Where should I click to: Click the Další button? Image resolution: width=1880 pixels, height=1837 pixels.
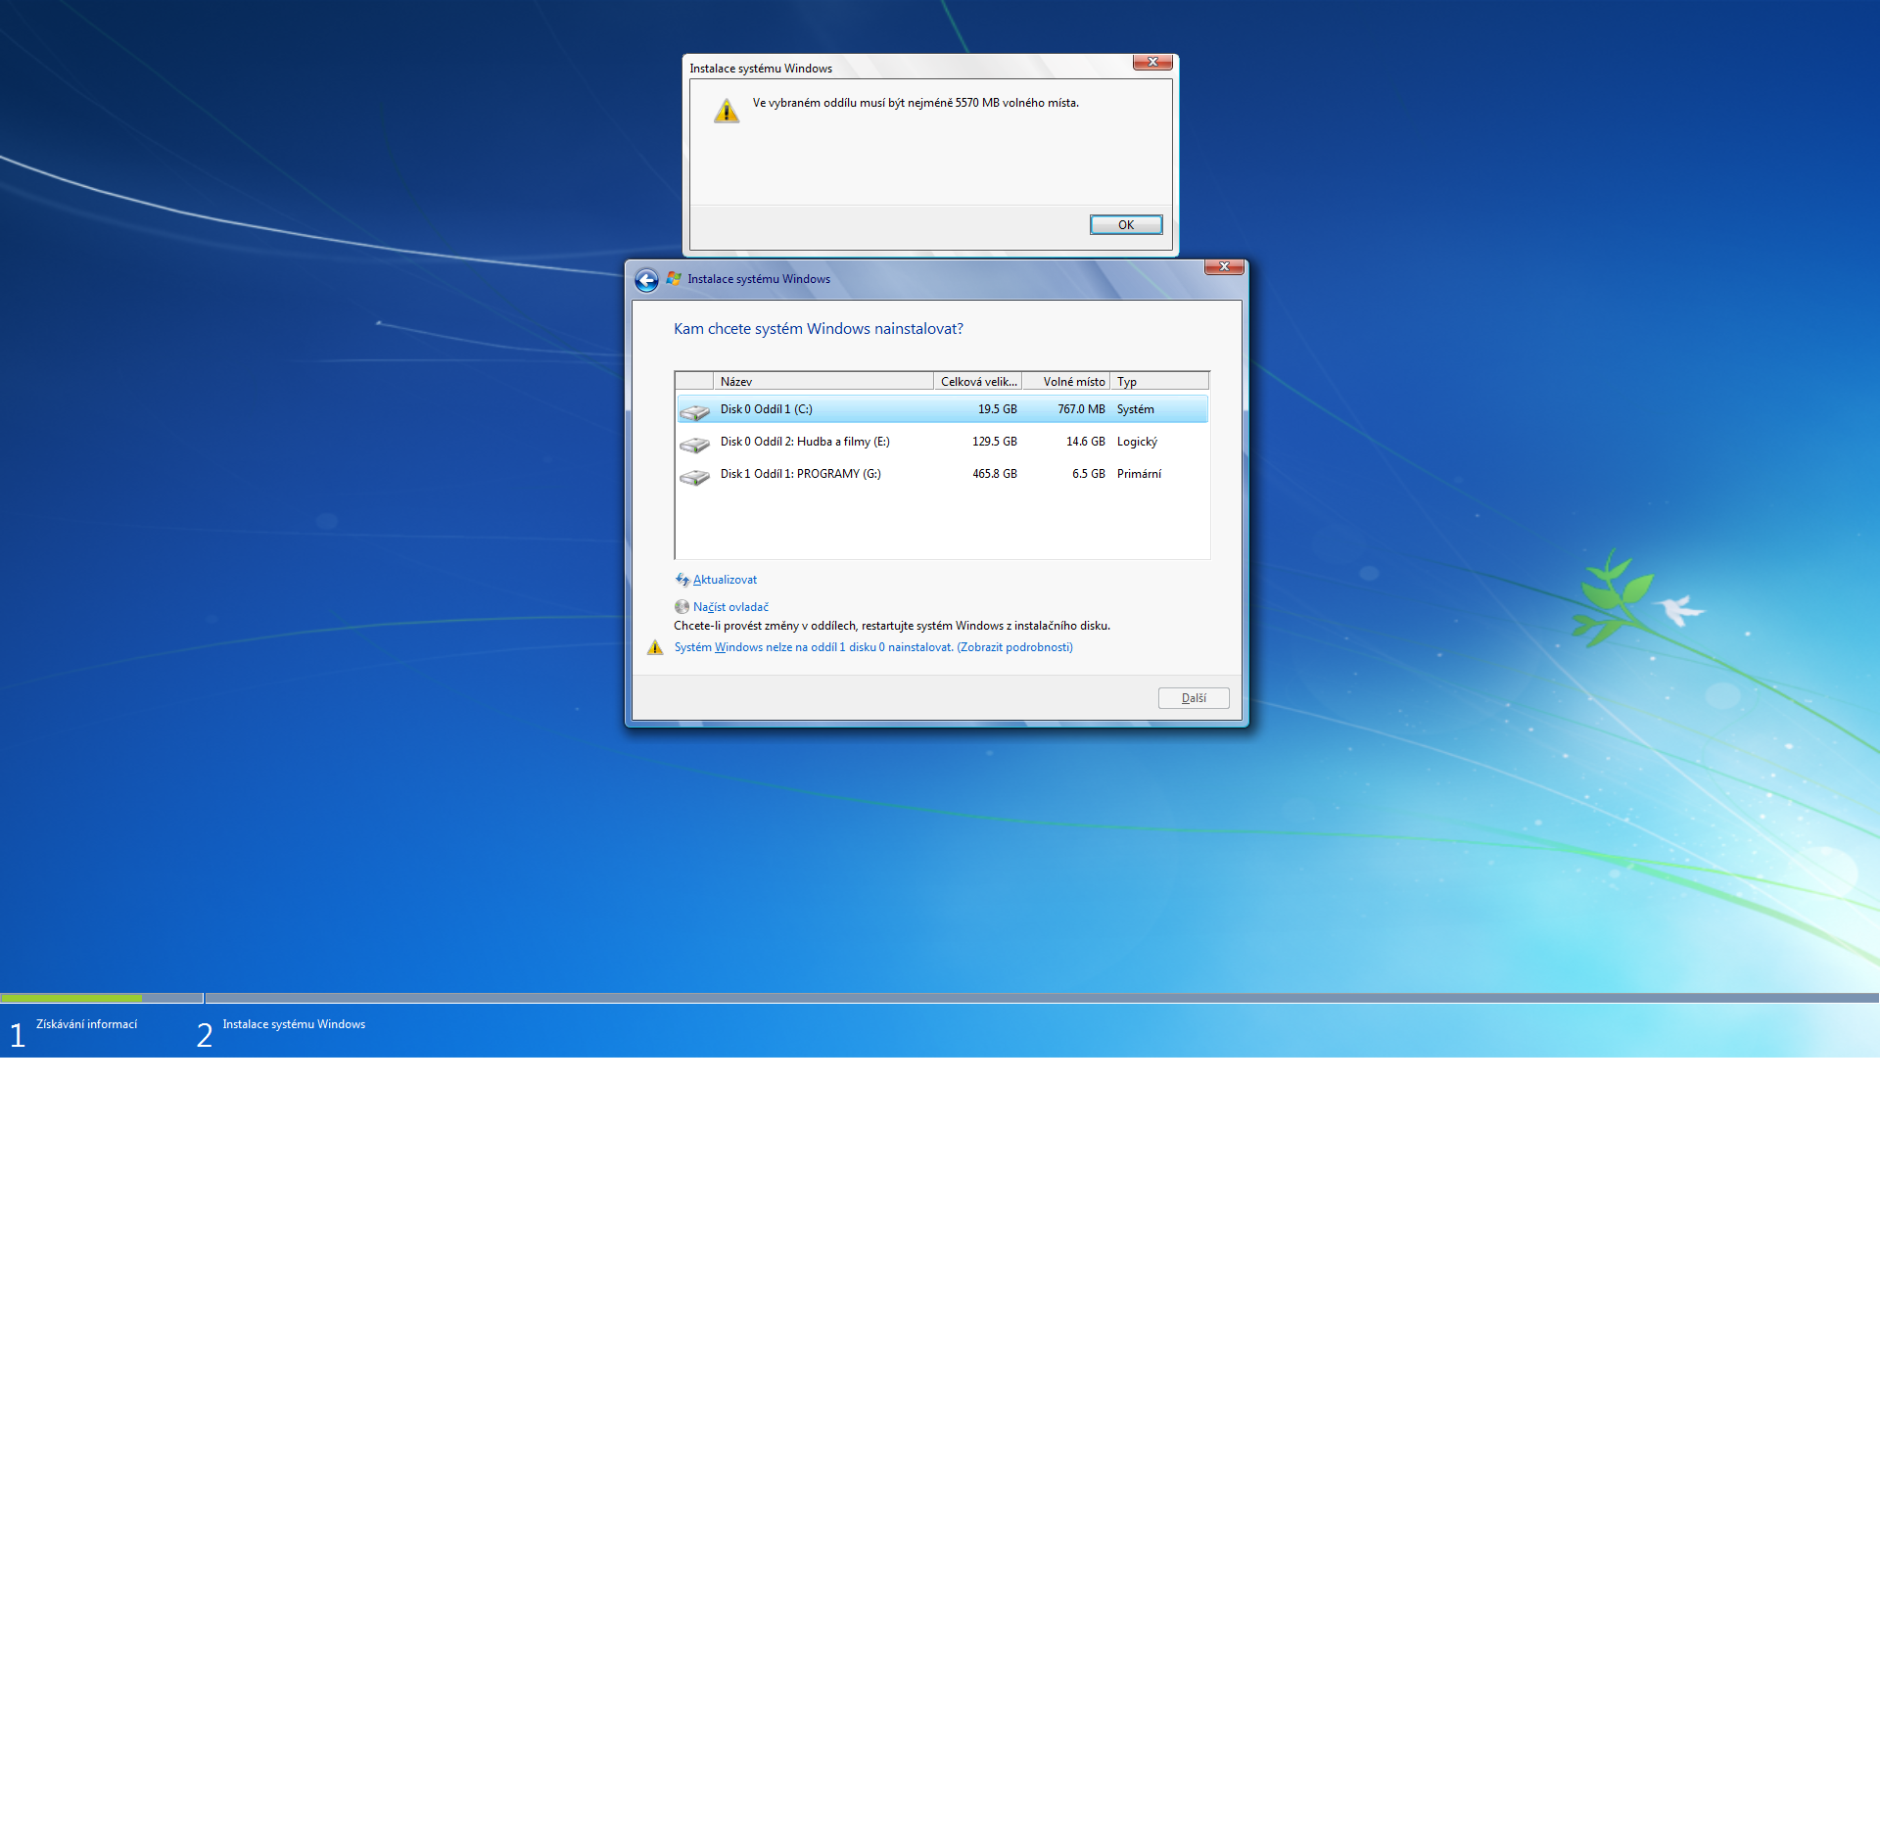pyautogui.click(x=1193, y=698)
